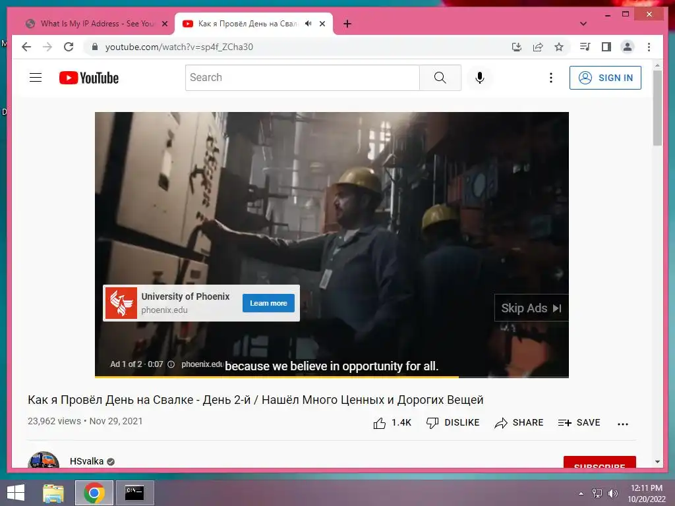View site info via the padlock icon
This screenshot has width=675, height=506.
[95, 47]
